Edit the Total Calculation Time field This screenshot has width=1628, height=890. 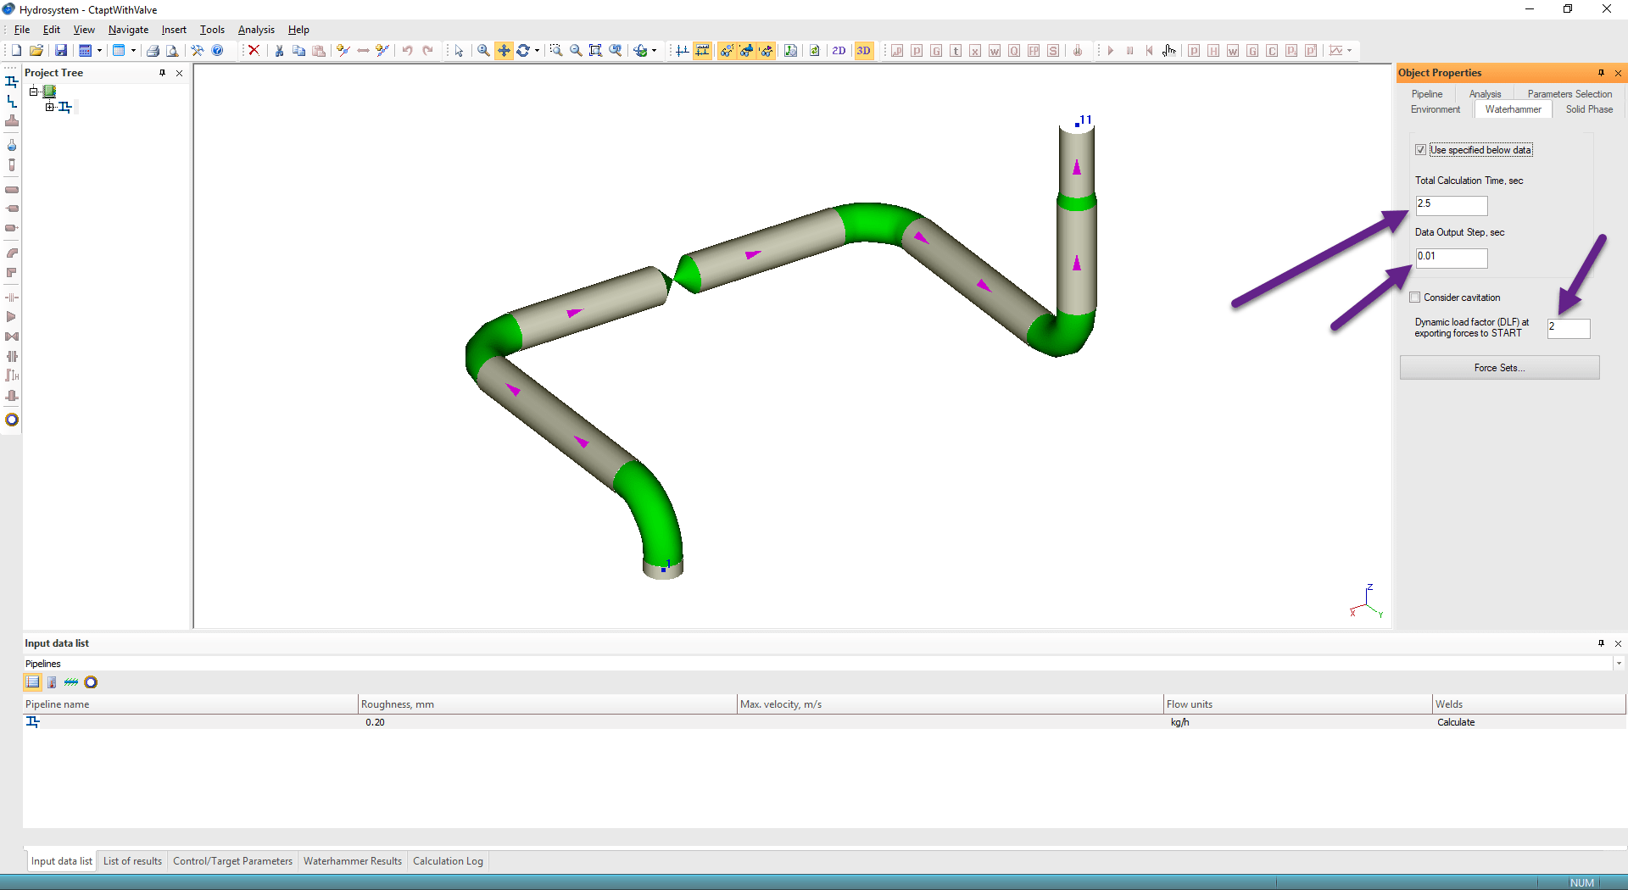pos(1450,206)
